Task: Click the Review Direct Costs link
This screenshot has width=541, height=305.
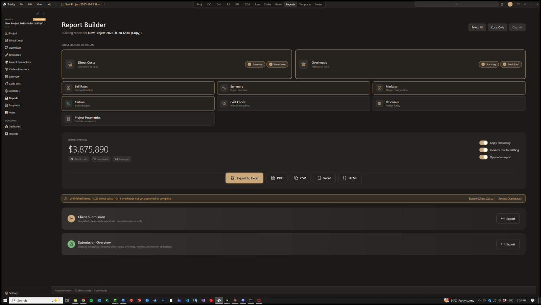Action: (x=481, y=199)
